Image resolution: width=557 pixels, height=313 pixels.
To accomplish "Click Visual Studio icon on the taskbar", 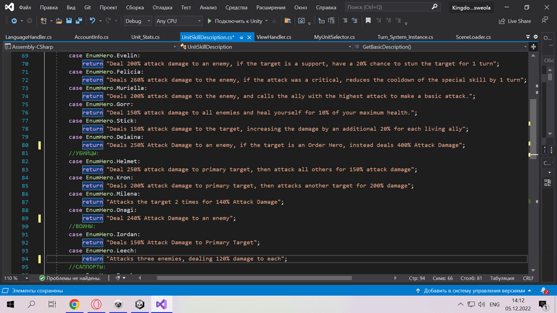I will [x=162, y=304].
